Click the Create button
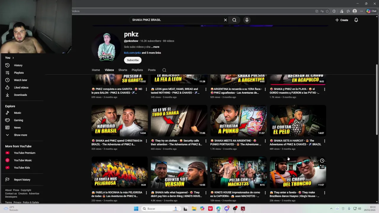 pos(342,20)
